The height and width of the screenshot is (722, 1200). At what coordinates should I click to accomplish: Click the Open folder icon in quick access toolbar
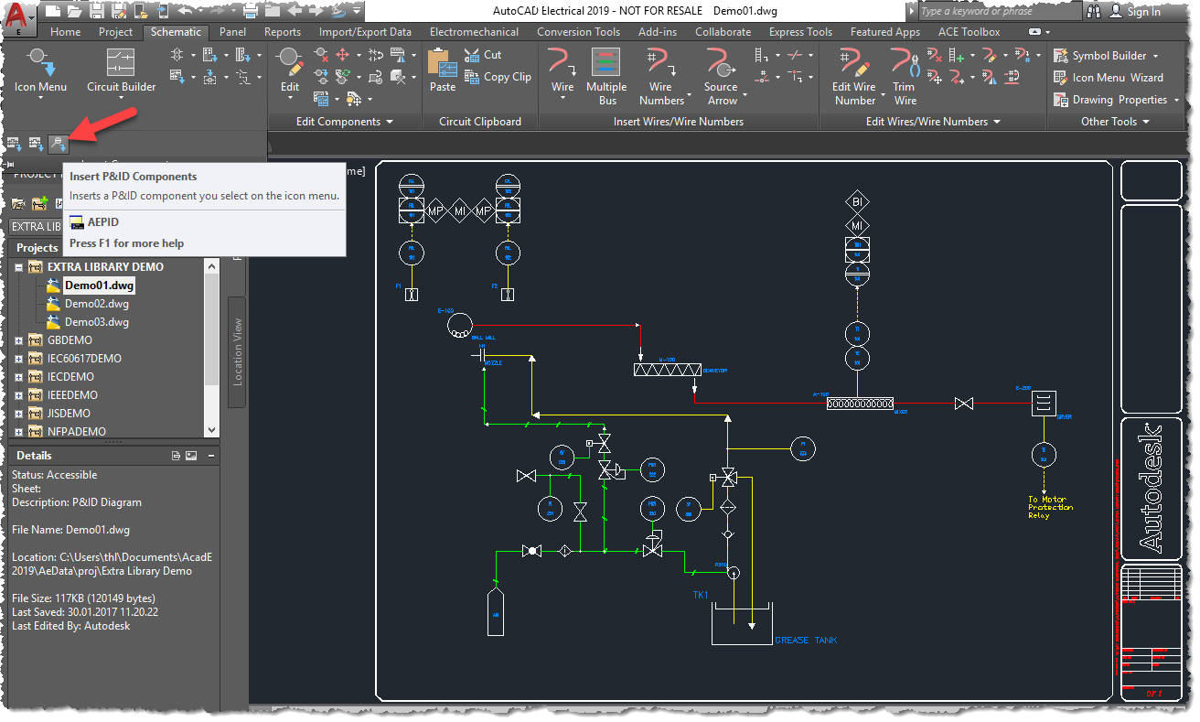(76, 11)
